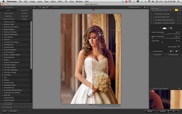Collapse the Loupe & Histogram panel
Image resolution: width=182 pixels, height=114 pixels.
(x=151, y=89)
